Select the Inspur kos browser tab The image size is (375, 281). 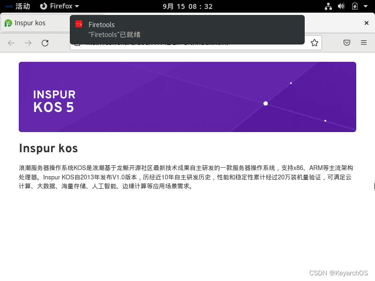30,22
